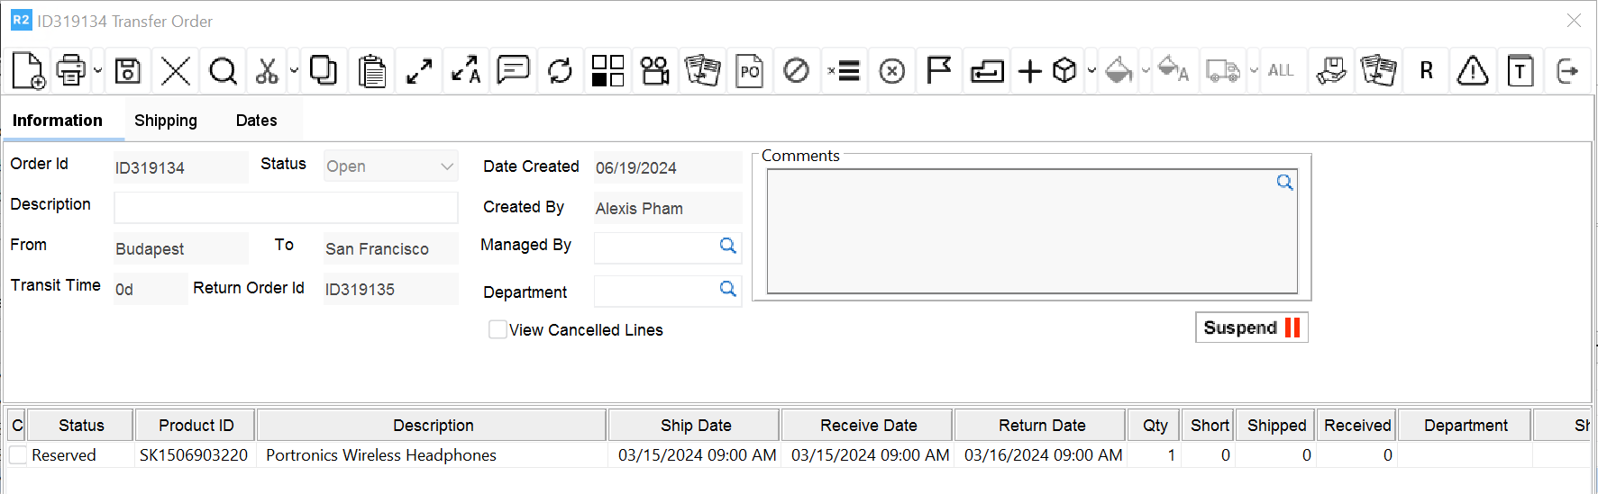Enable the View Cancelled Lines checkbox
Viewport: 1598px width, 494px height.
click(498, 329)
